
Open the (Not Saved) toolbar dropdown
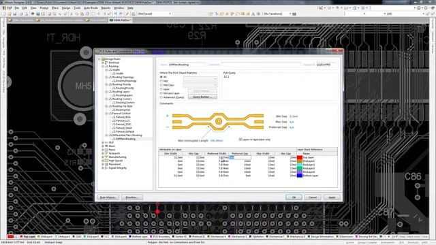coord(170,14)
